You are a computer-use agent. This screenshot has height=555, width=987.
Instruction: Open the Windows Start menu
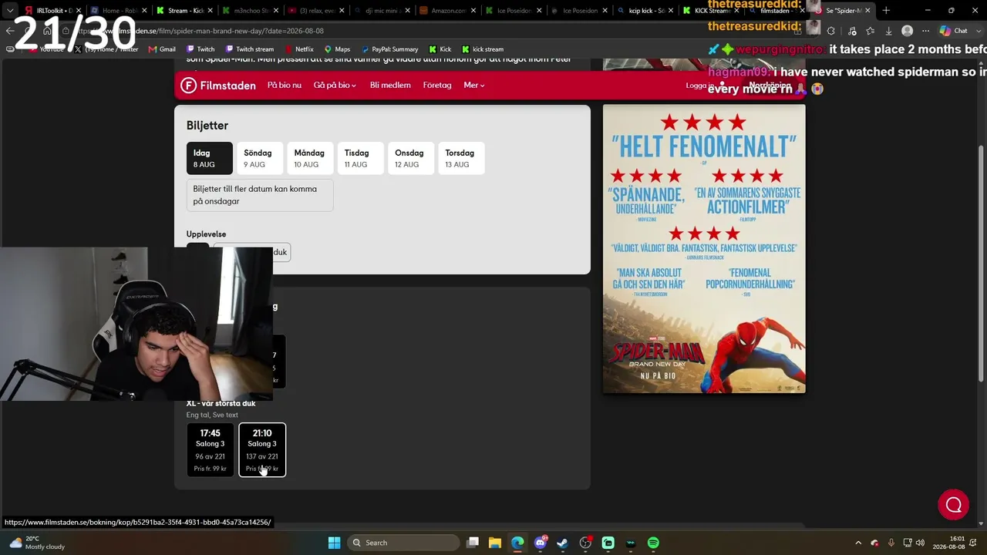(x=334, y=543)
